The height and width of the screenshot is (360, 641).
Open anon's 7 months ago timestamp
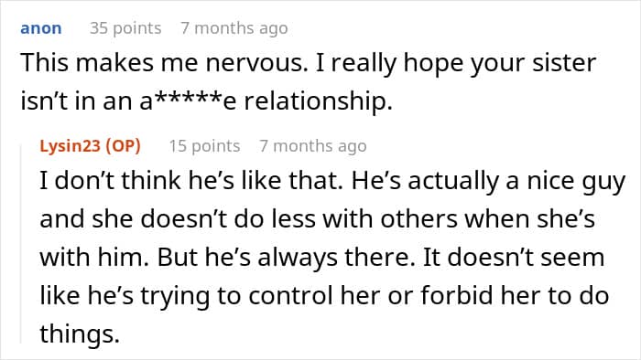click(x=234, y=28)
